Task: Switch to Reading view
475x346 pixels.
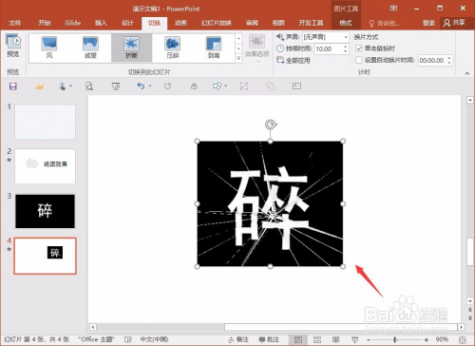Action: point(336,340)
